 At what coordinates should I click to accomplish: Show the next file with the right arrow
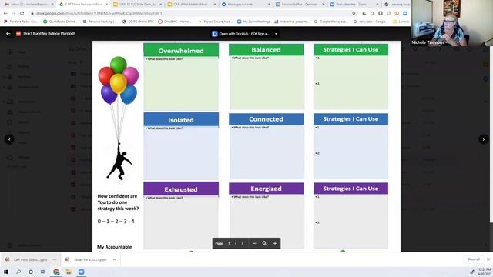pyautogui.click(x=484, y=139)
